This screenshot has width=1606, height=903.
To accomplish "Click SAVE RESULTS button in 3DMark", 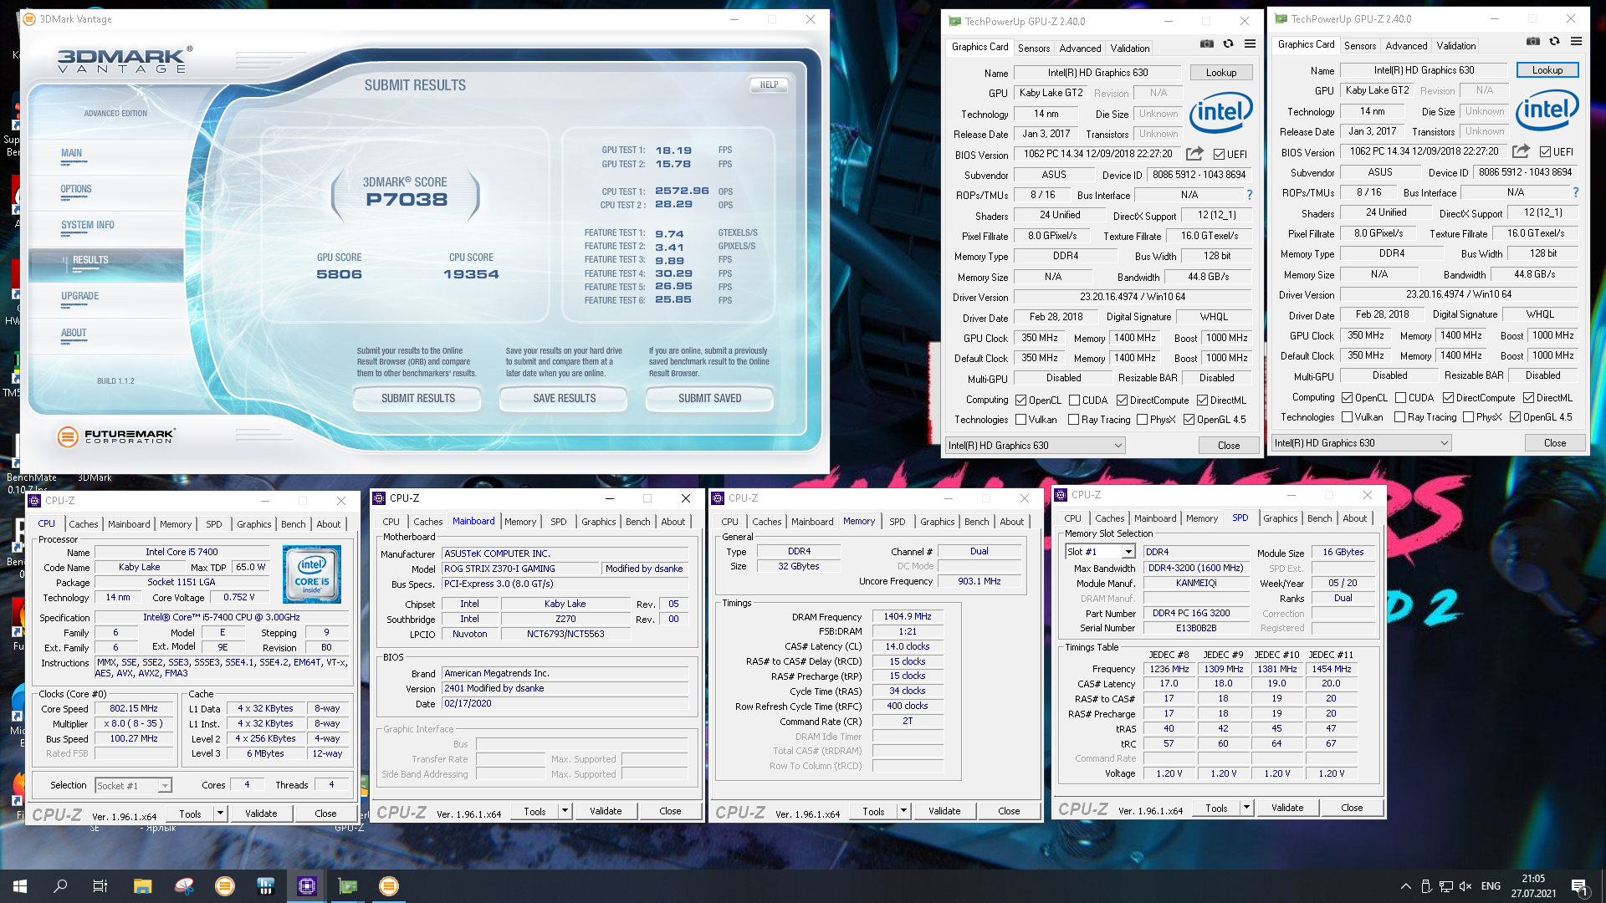I will pyautogui.click(x=564, y=399).
